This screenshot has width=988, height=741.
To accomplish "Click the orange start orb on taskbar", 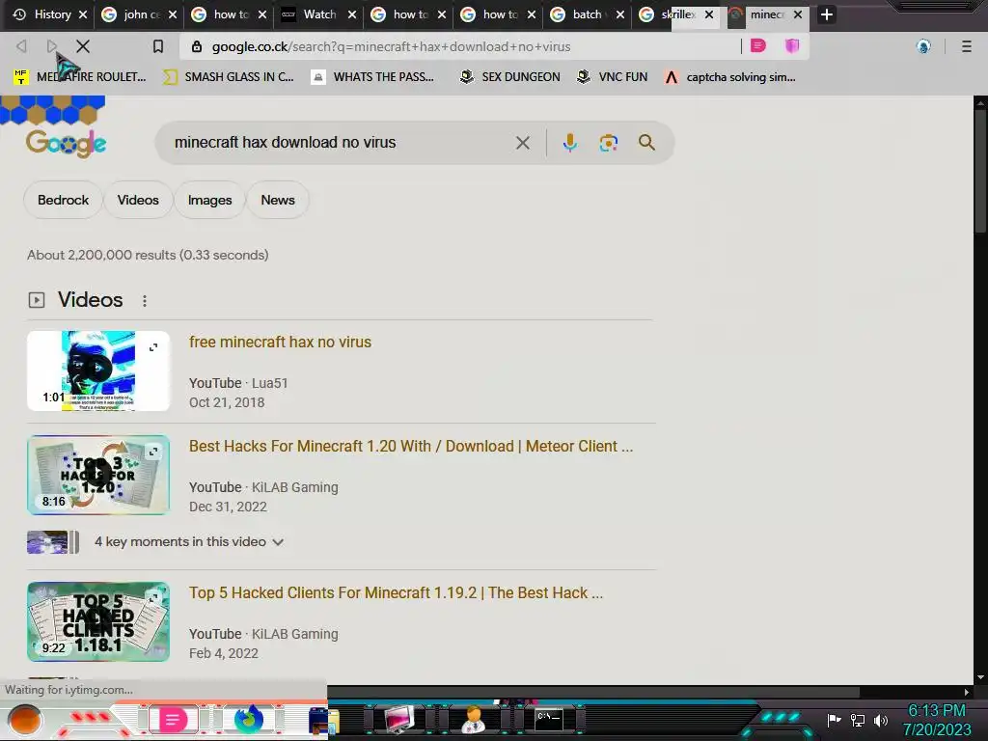I will coord(25,720).
